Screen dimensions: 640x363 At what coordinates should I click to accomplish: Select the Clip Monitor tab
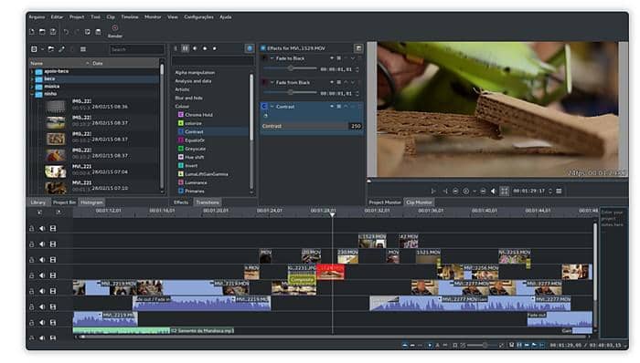coord(419,202)
